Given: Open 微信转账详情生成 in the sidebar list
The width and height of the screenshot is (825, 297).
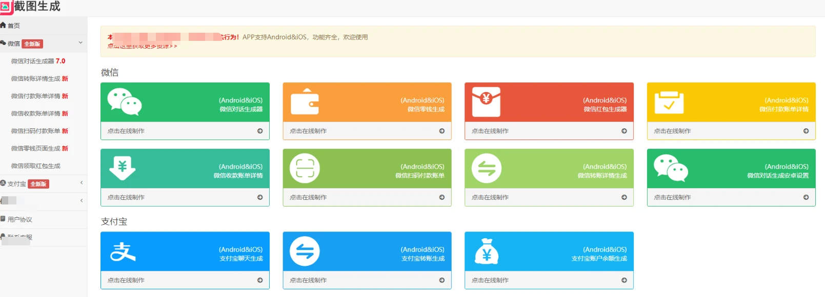Looking at the screenshot, I should click(39, 79).
